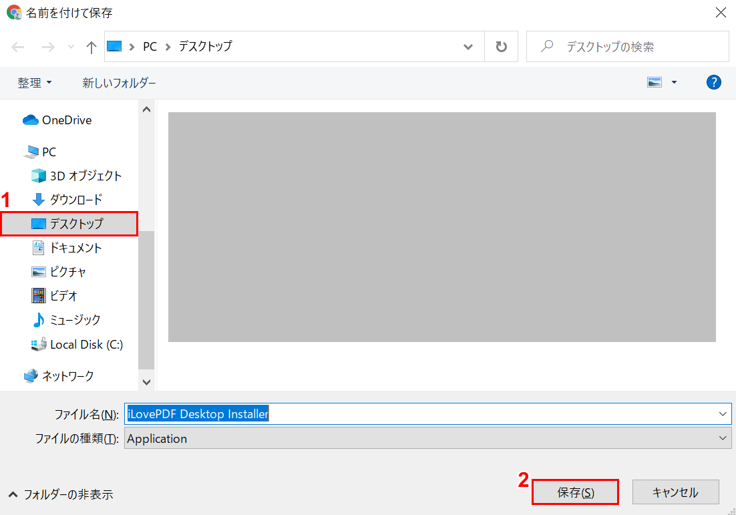Image resolution: width=736 pixels, height=515 pixels.
Task: Click the view layout icon
Action: pyautogui.click(x=654, y=82)
